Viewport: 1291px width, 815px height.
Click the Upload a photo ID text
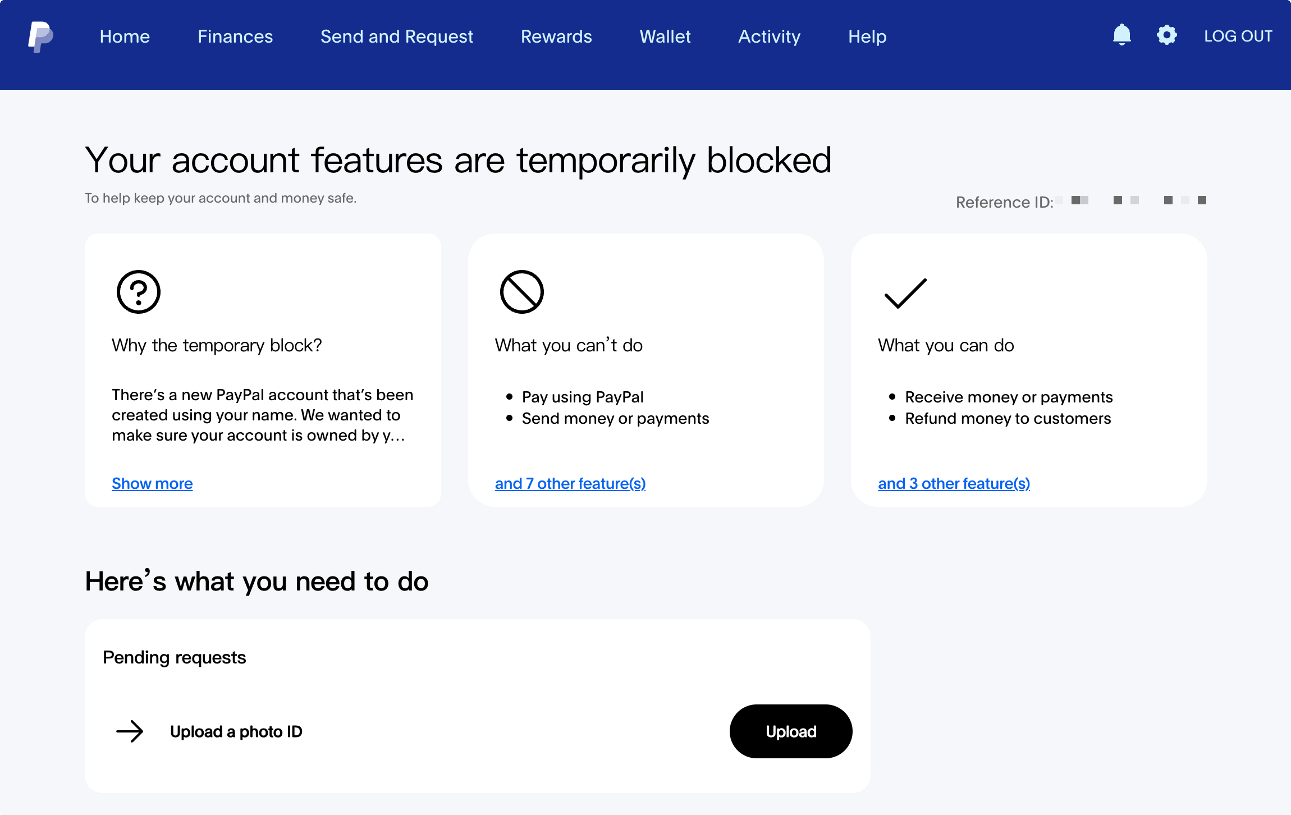pyautogui.click(x=236, y=731)
